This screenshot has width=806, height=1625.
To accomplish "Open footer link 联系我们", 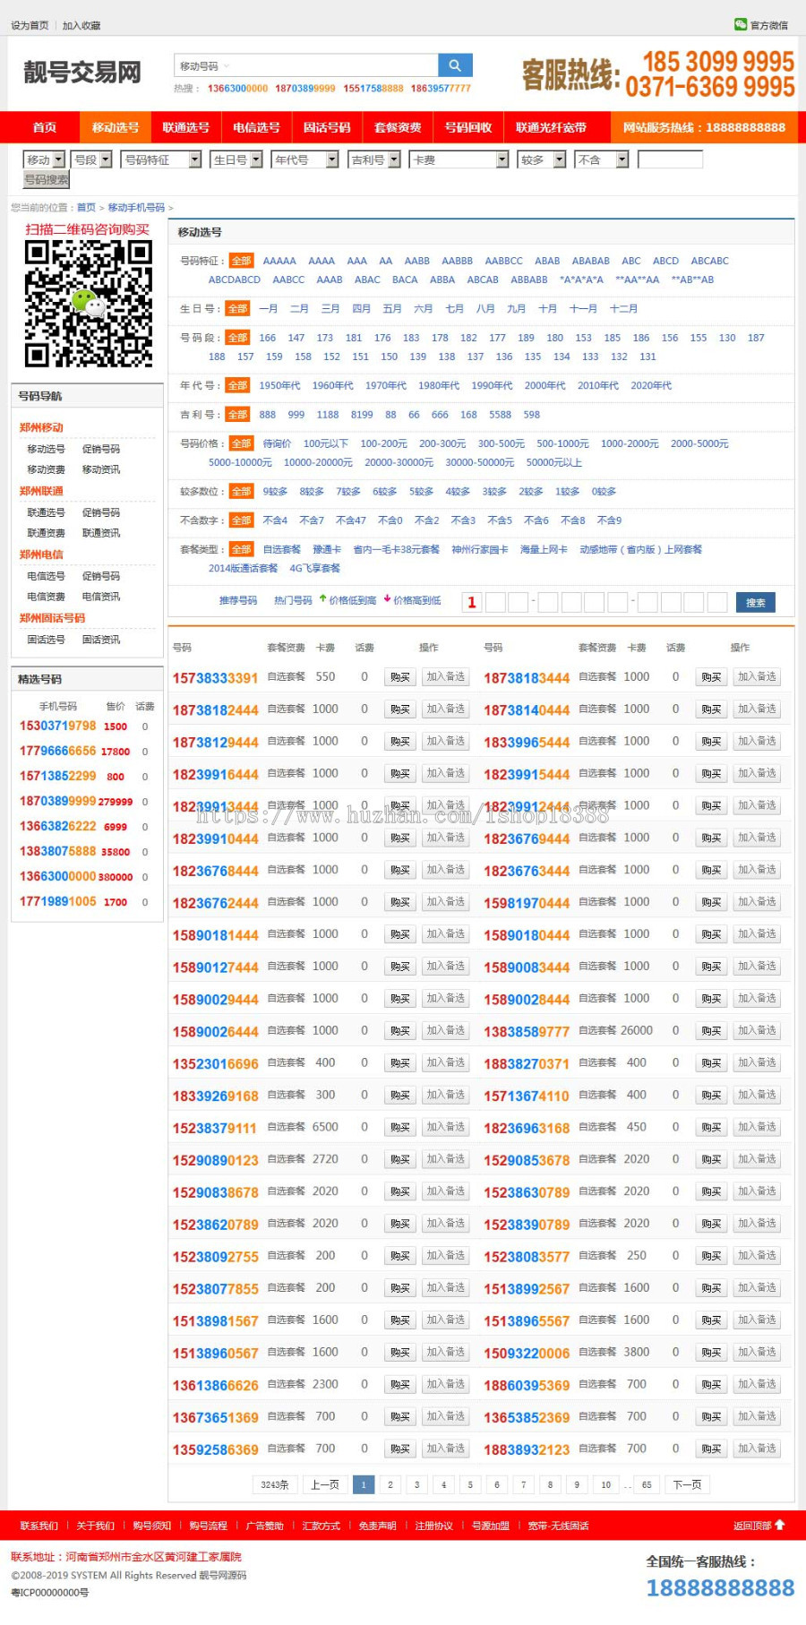I will point(39,1526).
